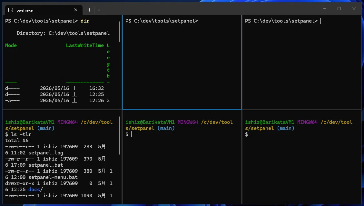This screenshot has height=206, width=364.
Task: Minimize the terminal window
Action: pyautogui.click(x=324, y=9)
